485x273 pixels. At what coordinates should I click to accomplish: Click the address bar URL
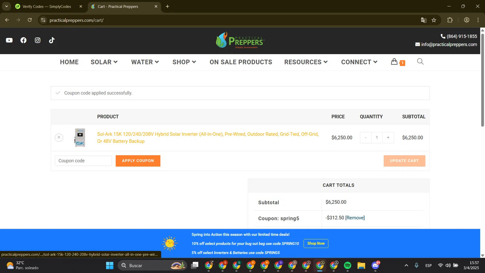click(77, 20)
